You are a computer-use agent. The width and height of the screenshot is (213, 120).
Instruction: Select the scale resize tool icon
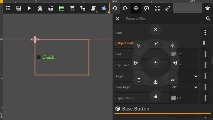click(168, 8)
